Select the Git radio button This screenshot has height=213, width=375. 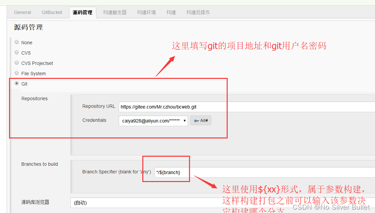[x=17, y=83]
